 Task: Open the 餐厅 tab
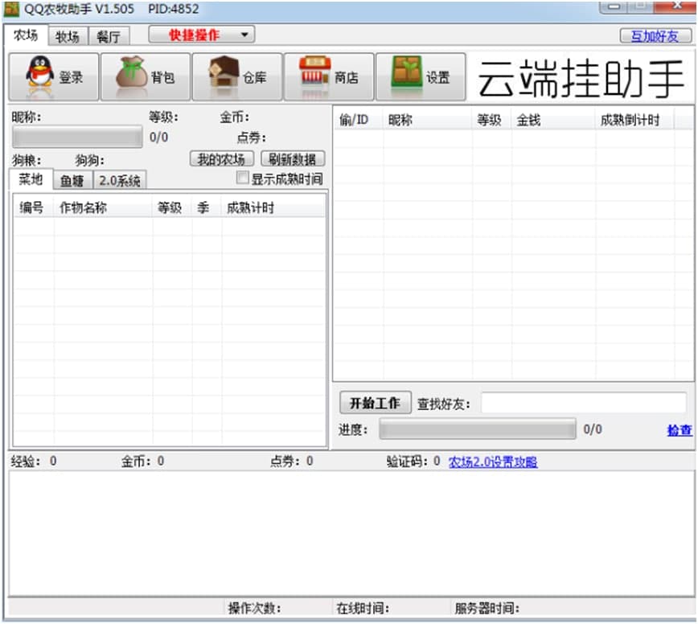coord(109,35)
